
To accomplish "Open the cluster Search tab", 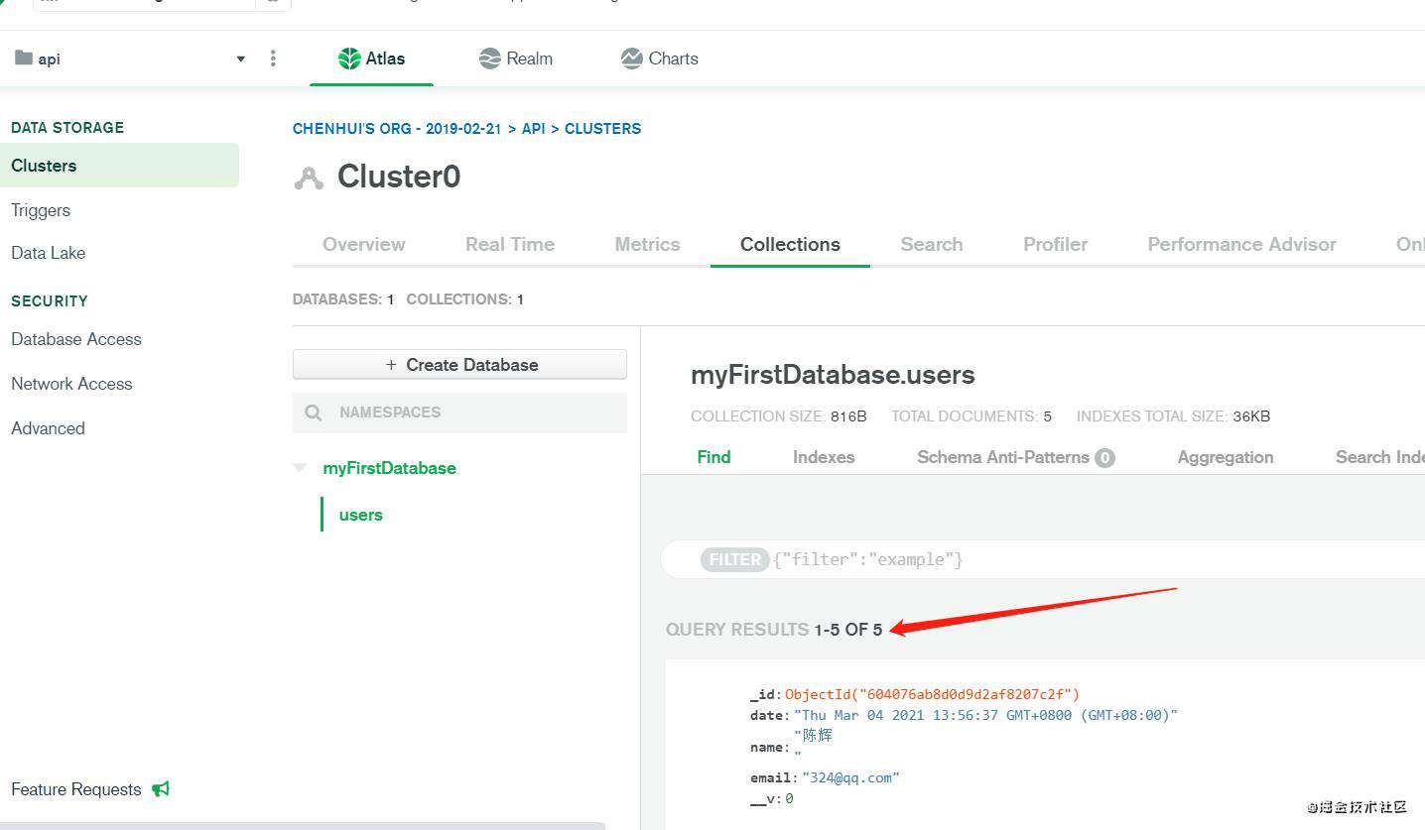I will (x=932, y=244).
